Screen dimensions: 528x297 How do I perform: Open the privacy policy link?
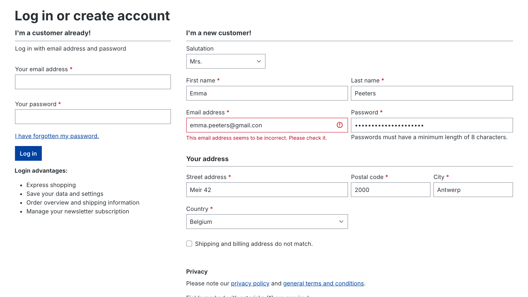(x=250, y=284)
